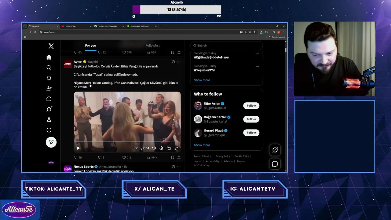Click the white compose post button

click(51, 142)
